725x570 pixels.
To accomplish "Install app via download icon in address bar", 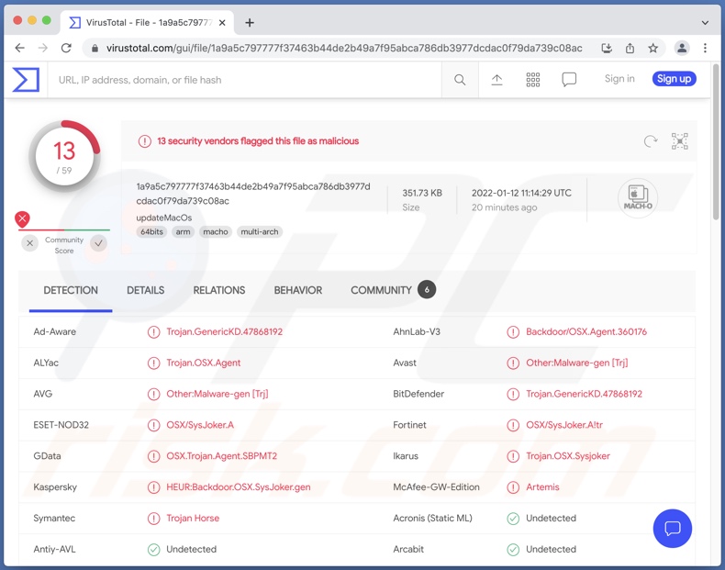I will [x=607, y=48].
